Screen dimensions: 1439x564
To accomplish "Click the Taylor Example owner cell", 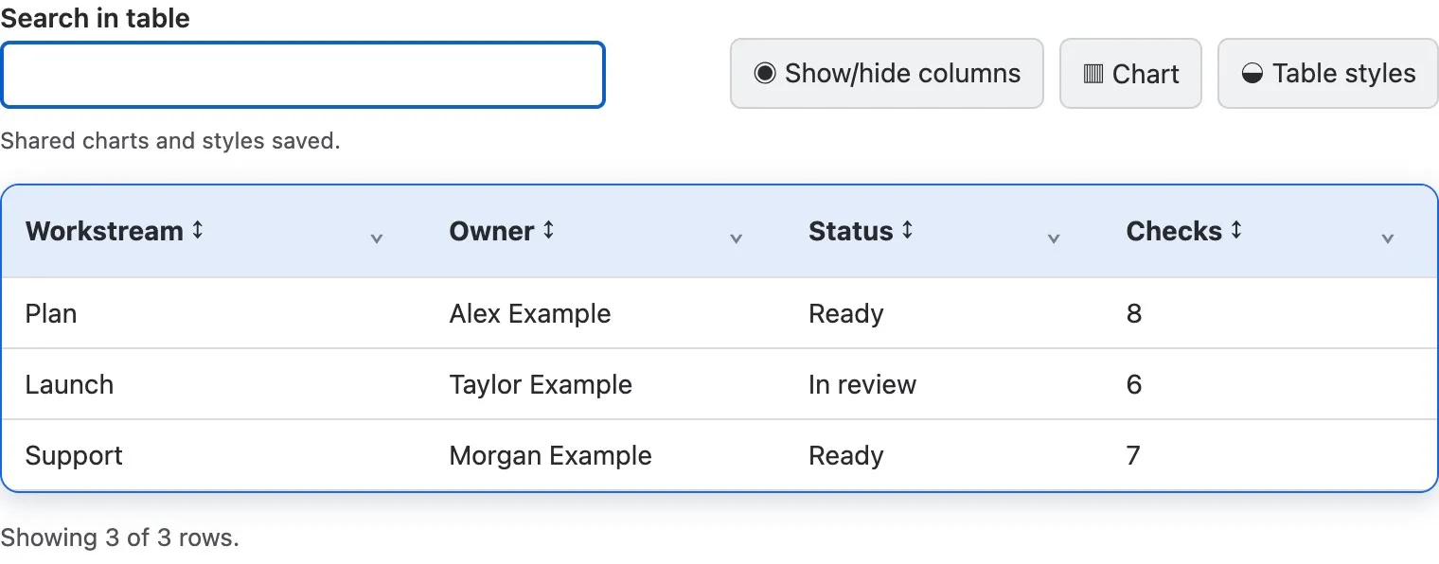I will [x=605, y=384].
